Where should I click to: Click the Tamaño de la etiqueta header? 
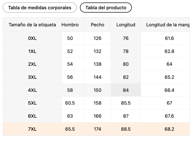coord(32,25)
